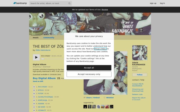Screen dimensions: 180x112
Task: Open the fifth supporter avatar
Action: coord(103,107)
